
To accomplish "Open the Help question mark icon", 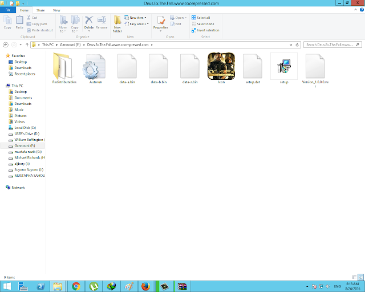I will (x=362, y=10).
